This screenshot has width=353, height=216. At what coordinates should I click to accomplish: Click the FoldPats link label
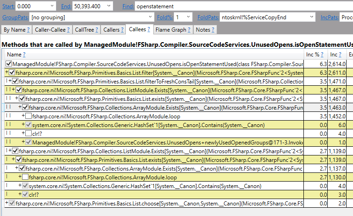pyautogui.click(x=208, y=17)
